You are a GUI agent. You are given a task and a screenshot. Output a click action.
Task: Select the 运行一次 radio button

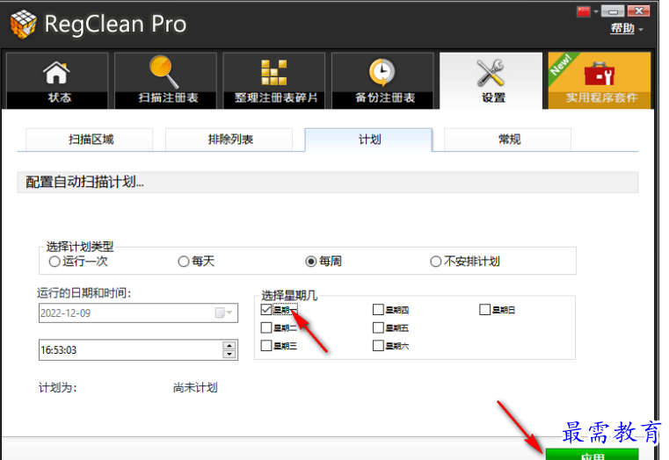tap(55, 262)
